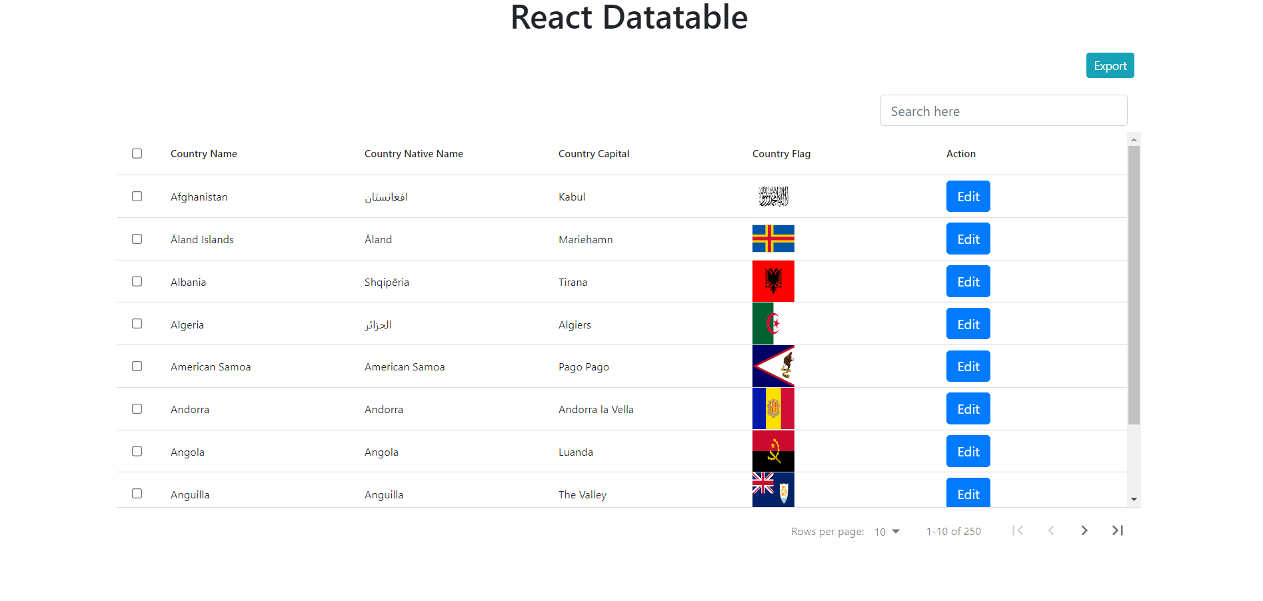
Task: Click the Anguilla flag image
Action: click(772, 490)
